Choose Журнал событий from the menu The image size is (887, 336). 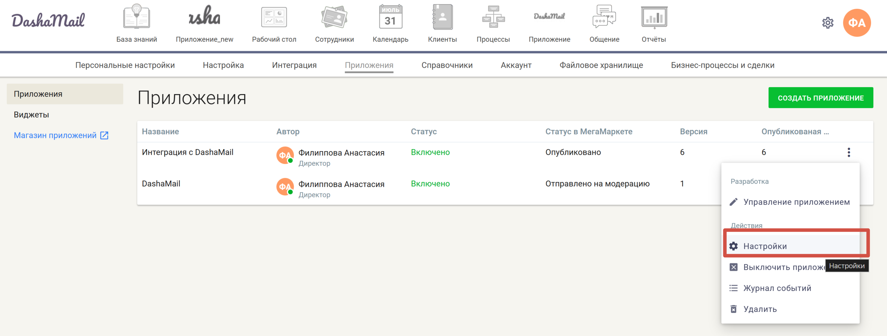tap(790, 288)
